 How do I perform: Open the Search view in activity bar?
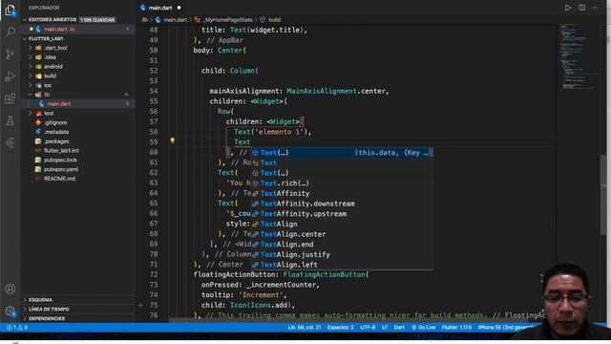(x=11, y=32)
